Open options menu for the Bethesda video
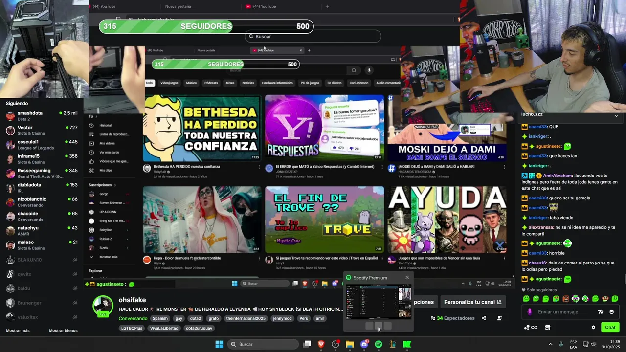Screen dimensions: 626x352 pyautogui.click(x=260, y=167)
